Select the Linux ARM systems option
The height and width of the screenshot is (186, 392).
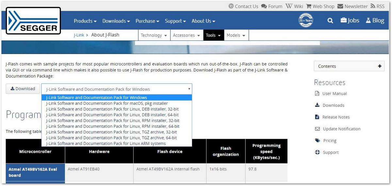tap(117, 144)
